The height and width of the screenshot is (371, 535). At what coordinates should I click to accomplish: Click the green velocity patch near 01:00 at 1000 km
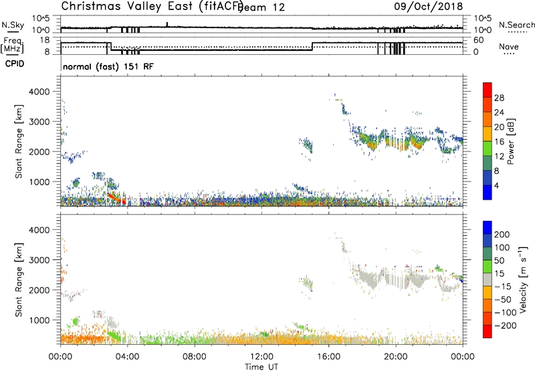point(76,321)
